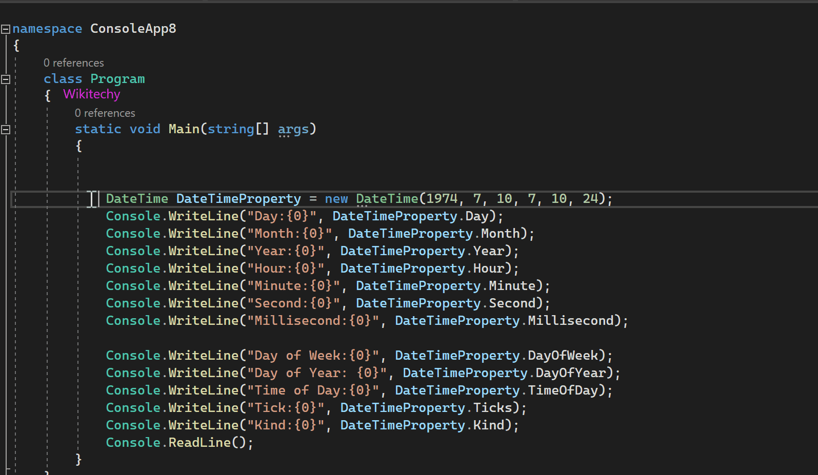Place cursor on the ConsoleApp8 namespace name
This screenshot has height=475, width=818.
pyautogui.click(x=133, y=29)
